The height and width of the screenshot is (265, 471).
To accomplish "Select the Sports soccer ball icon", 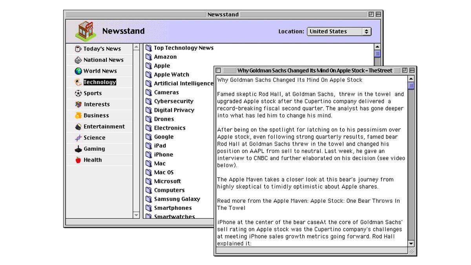I will [x=78, y=94].
